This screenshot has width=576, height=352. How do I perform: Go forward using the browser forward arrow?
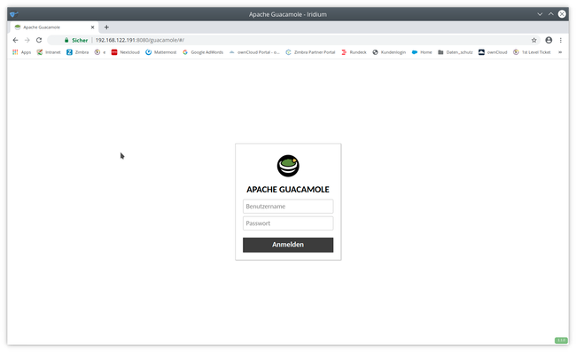pos(27,40)
